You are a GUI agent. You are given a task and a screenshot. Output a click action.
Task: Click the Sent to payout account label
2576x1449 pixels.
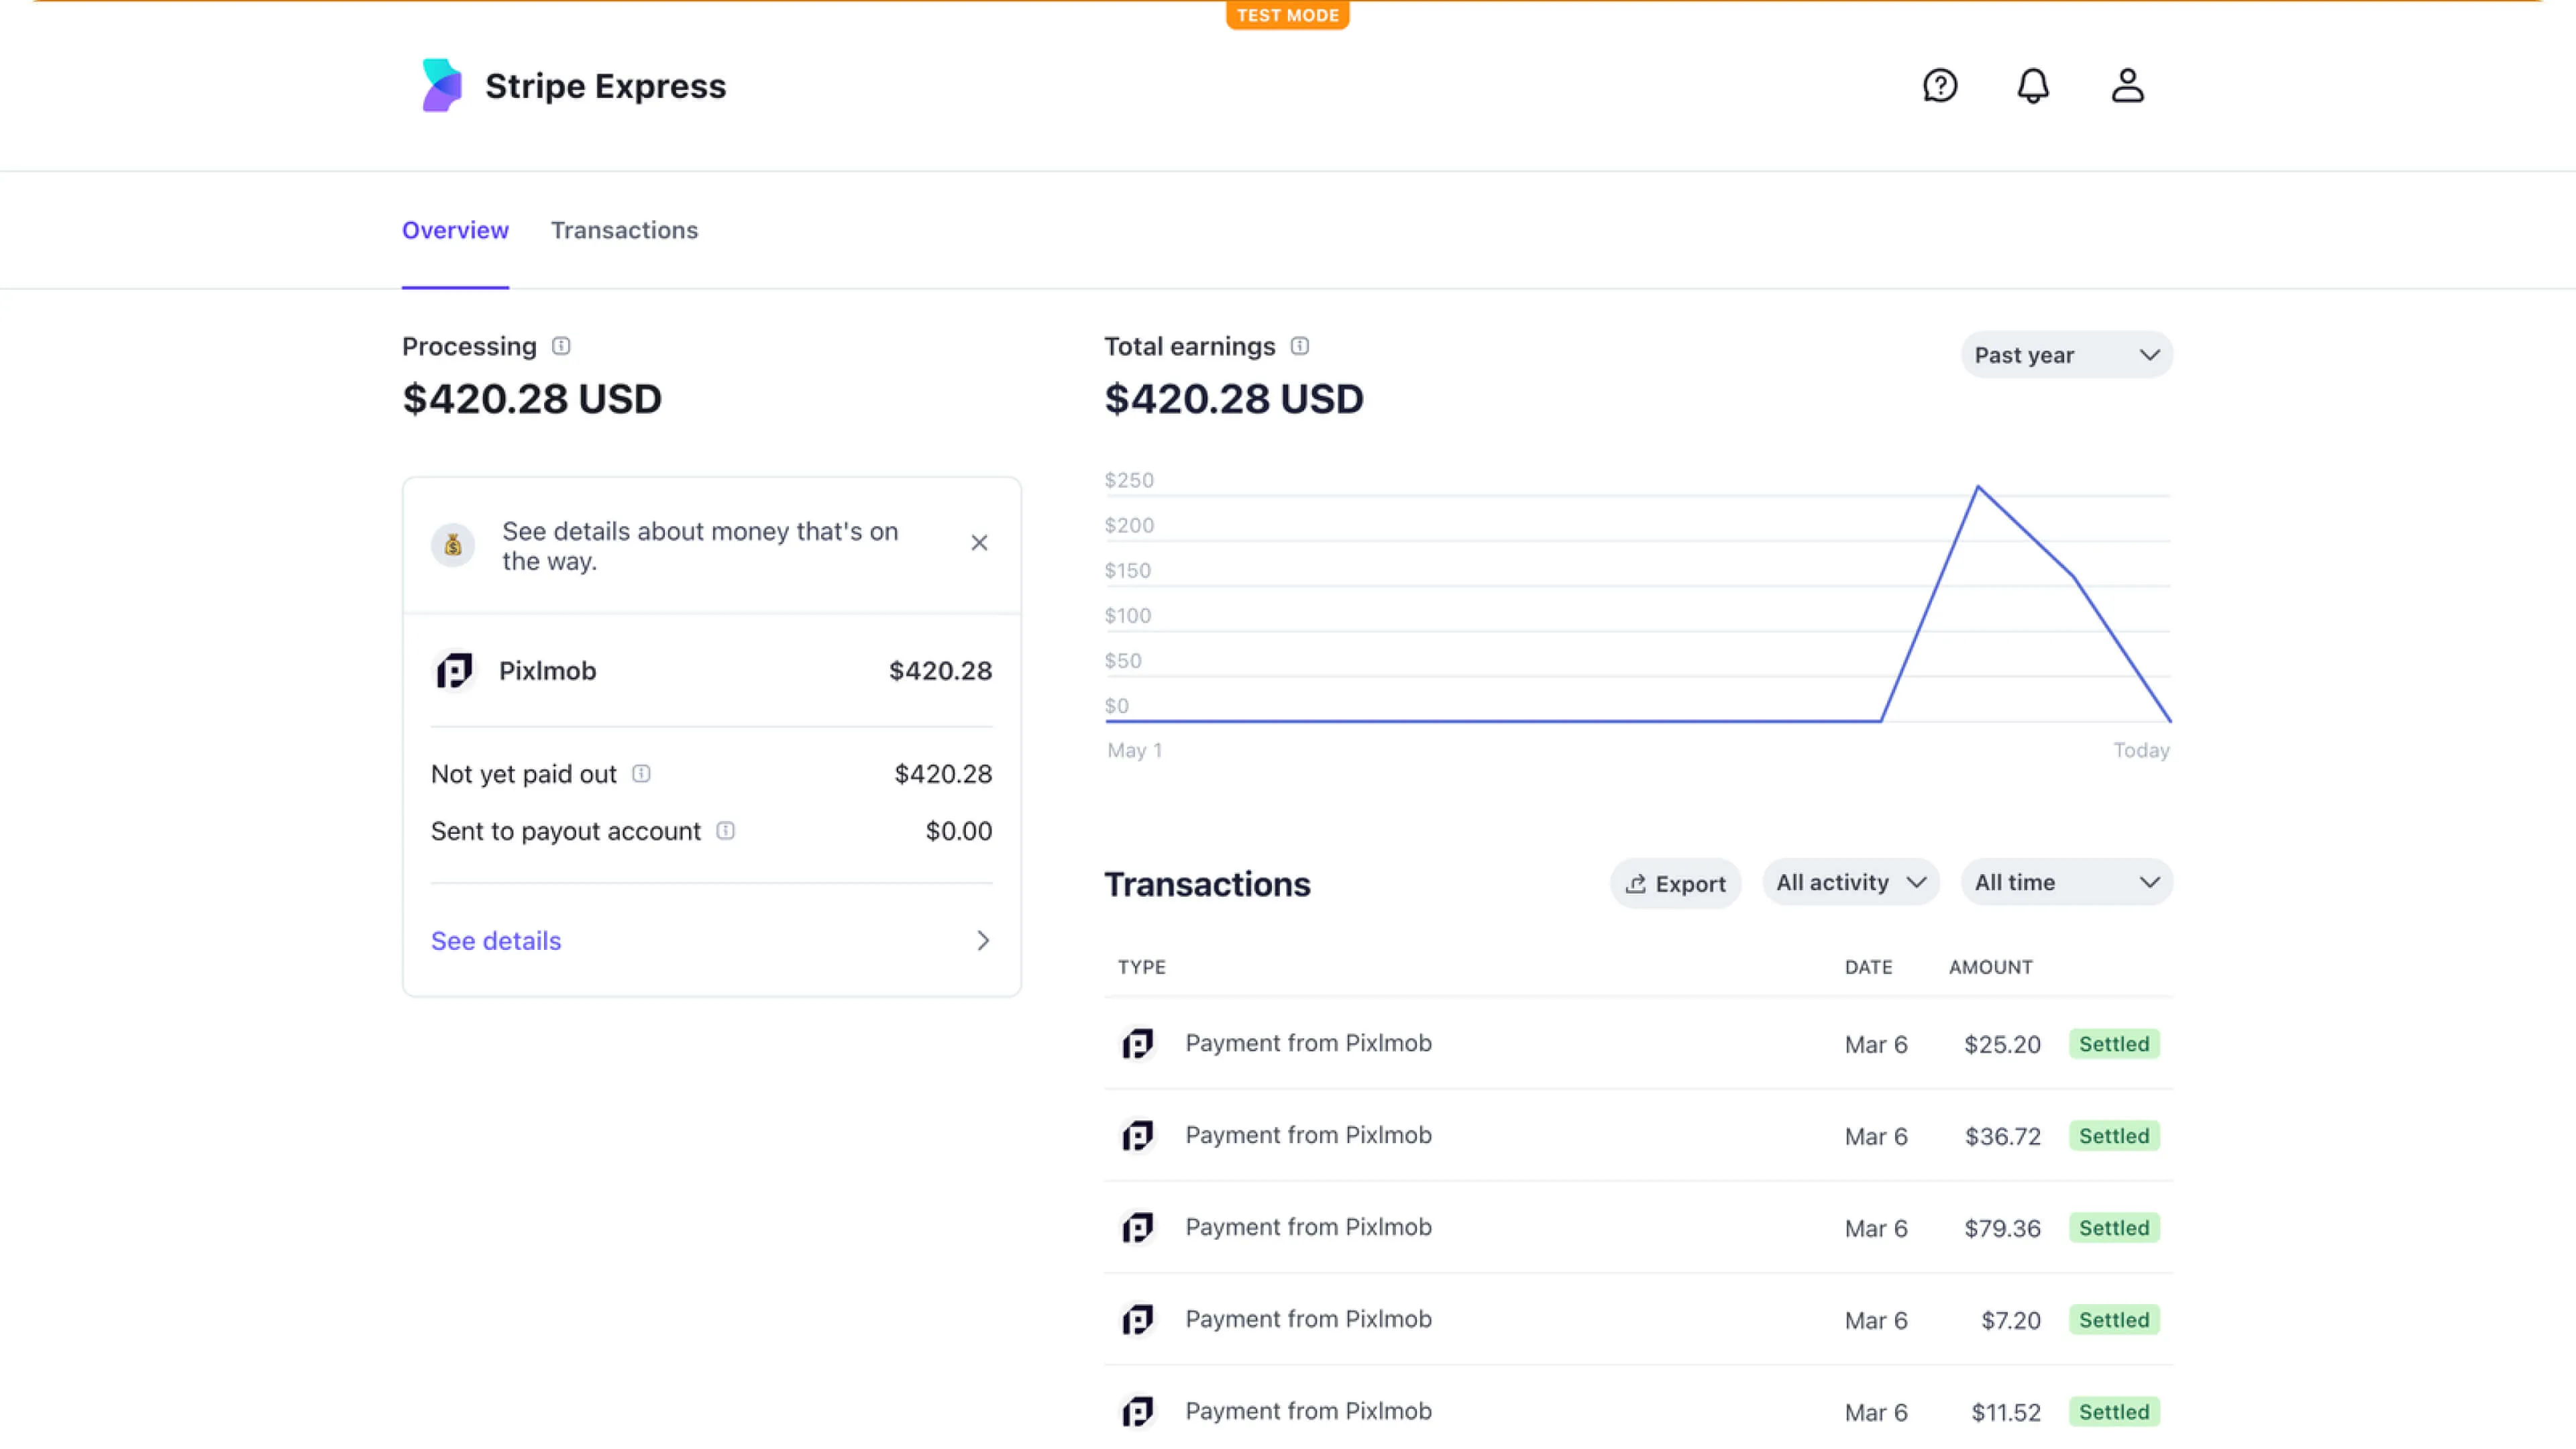pos(565,831)
